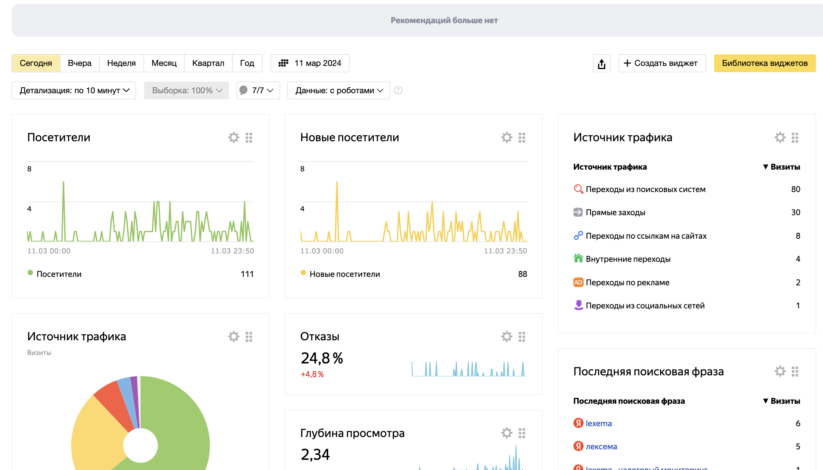The height and width of the screenshot is (470, 823).
Task: Switch to Месяц period
Action: coord(164,63)
